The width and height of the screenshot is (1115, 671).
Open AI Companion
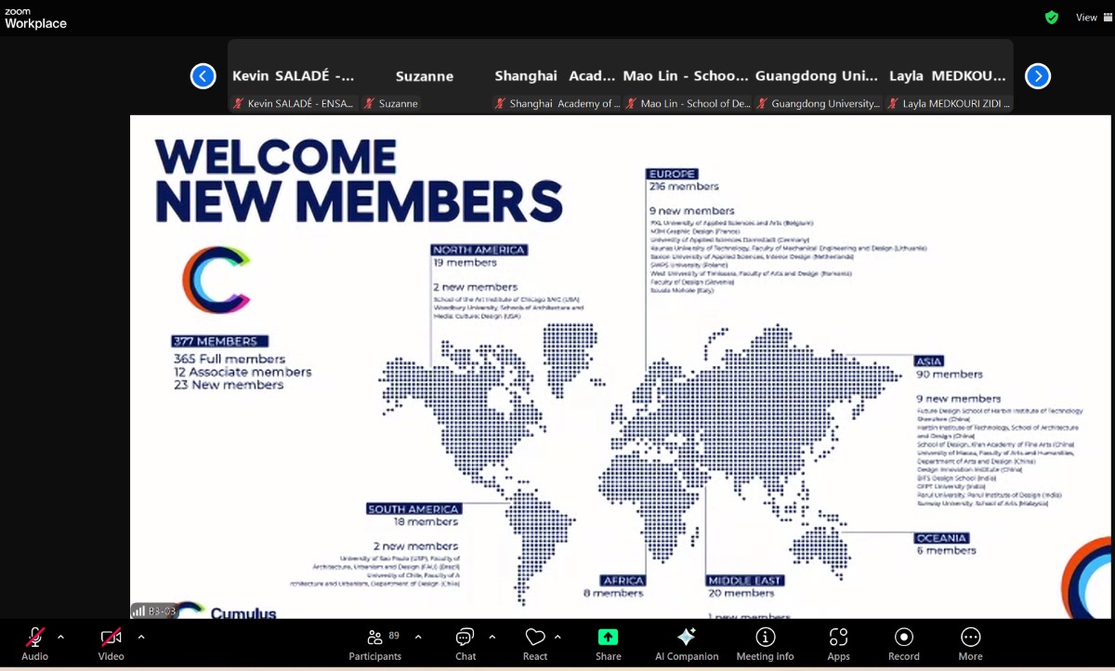[x=687, y=644]
